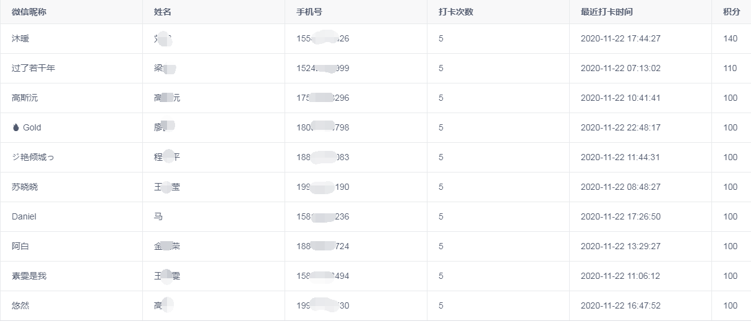Click the 手机号 column header
Image resolution: width=751 pixels, height=324 pixels.
coord(309,12)
